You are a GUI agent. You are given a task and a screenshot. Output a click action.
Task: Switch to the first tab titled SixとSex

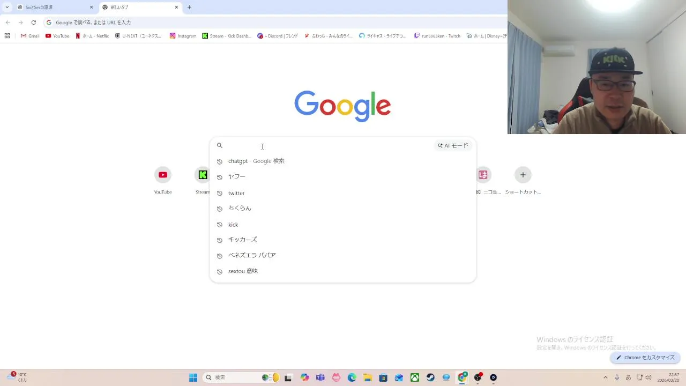55,8
